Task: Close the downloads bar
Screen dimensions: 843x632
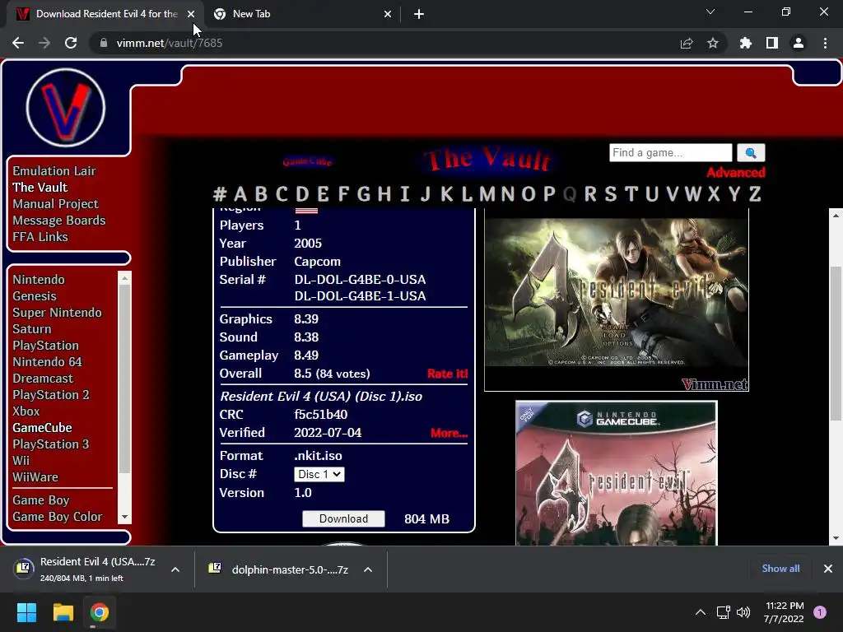Action: (x=828, y=569)
